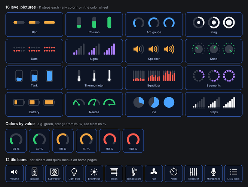Choose the Needle level picture card
248x187 pixels.
click(x=94, y=104)
